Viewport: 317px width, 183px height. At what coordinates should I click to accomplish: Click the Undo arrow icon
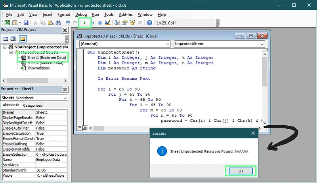(68, 23)
